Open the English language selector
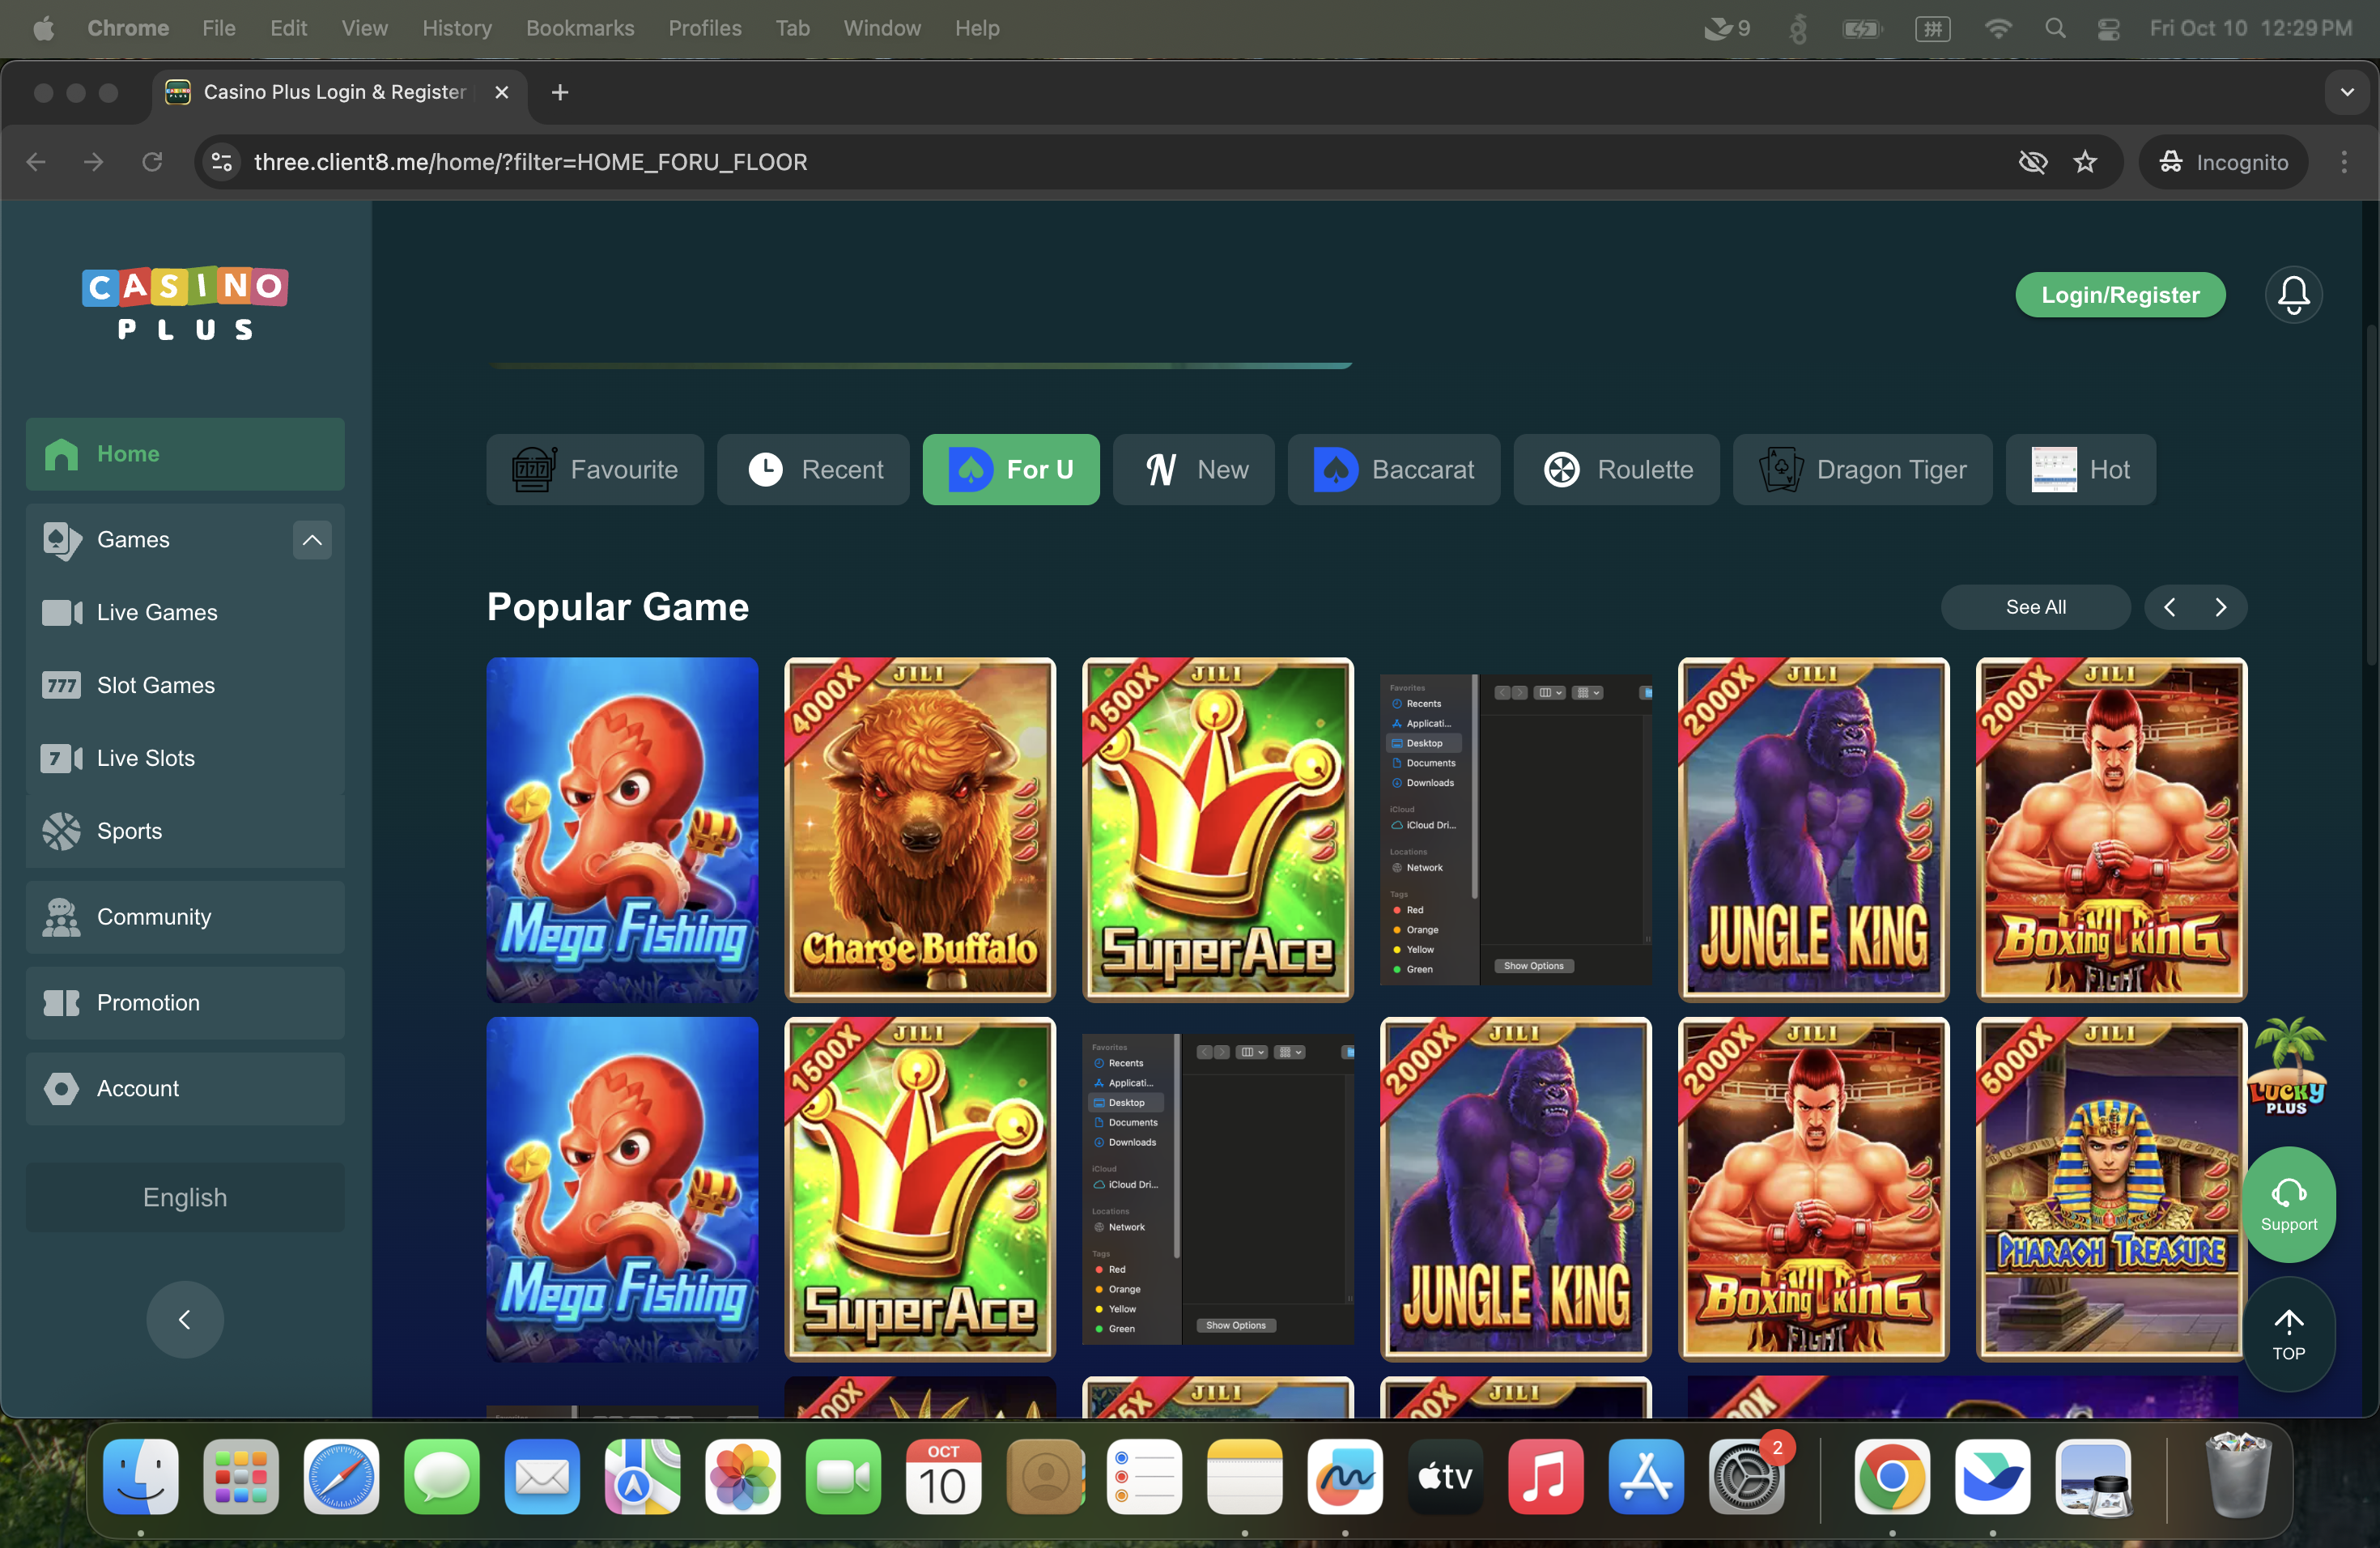2380x1548 pixels. click(x=185, y=1197)
